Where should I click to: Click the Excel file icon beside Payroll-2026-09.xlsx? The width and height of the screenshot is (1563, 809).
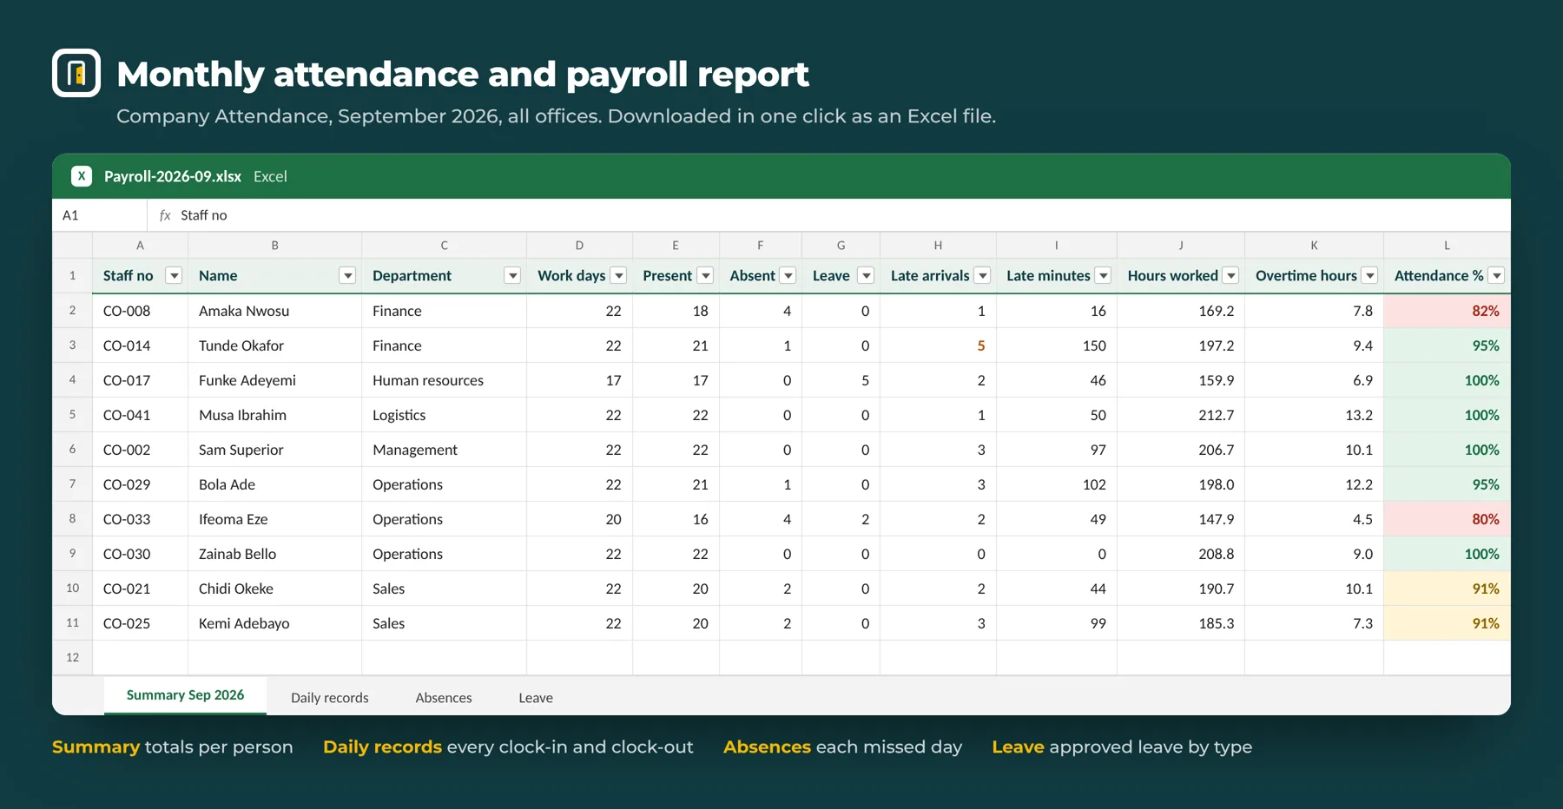point(82,176)
